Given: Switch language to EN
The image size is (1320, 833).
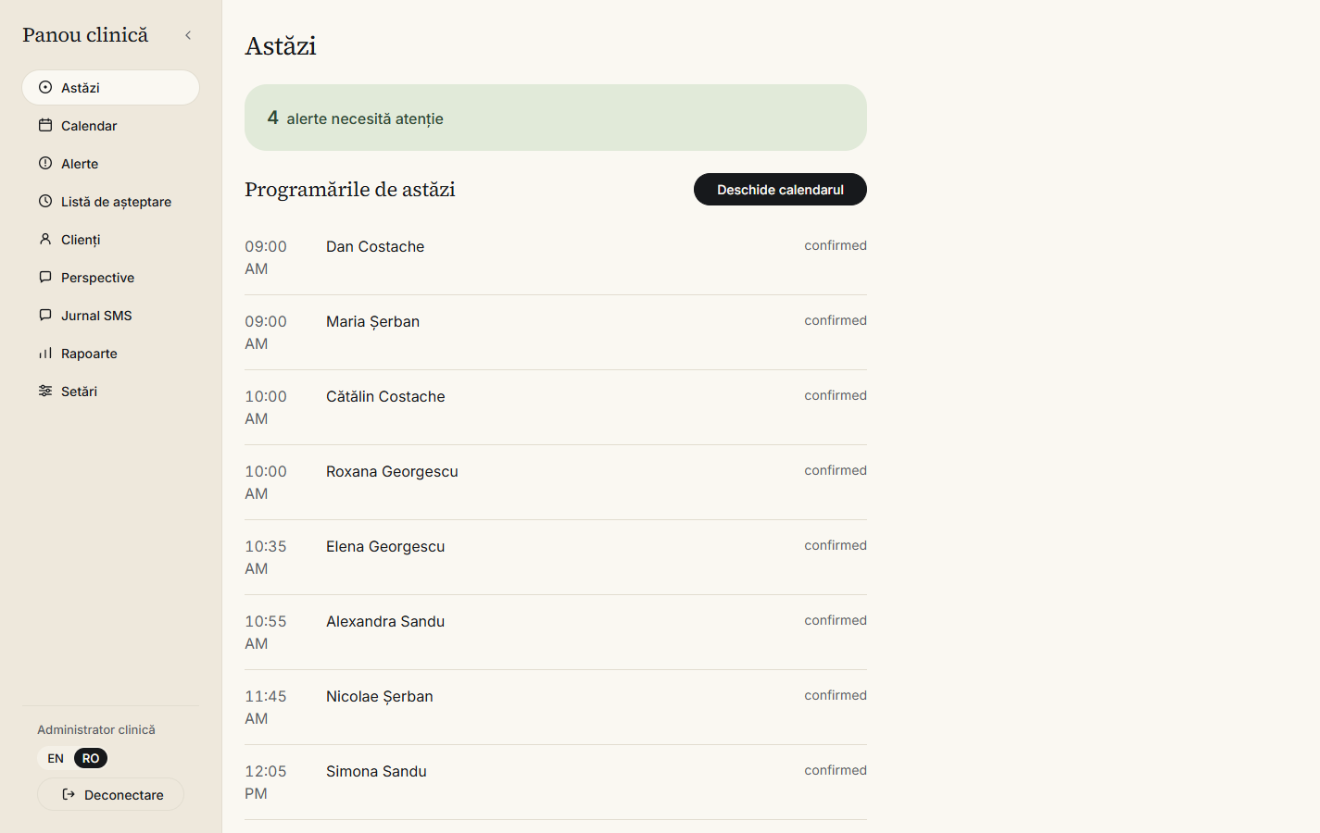Looking at the screenshot, I should pos(56,759).
